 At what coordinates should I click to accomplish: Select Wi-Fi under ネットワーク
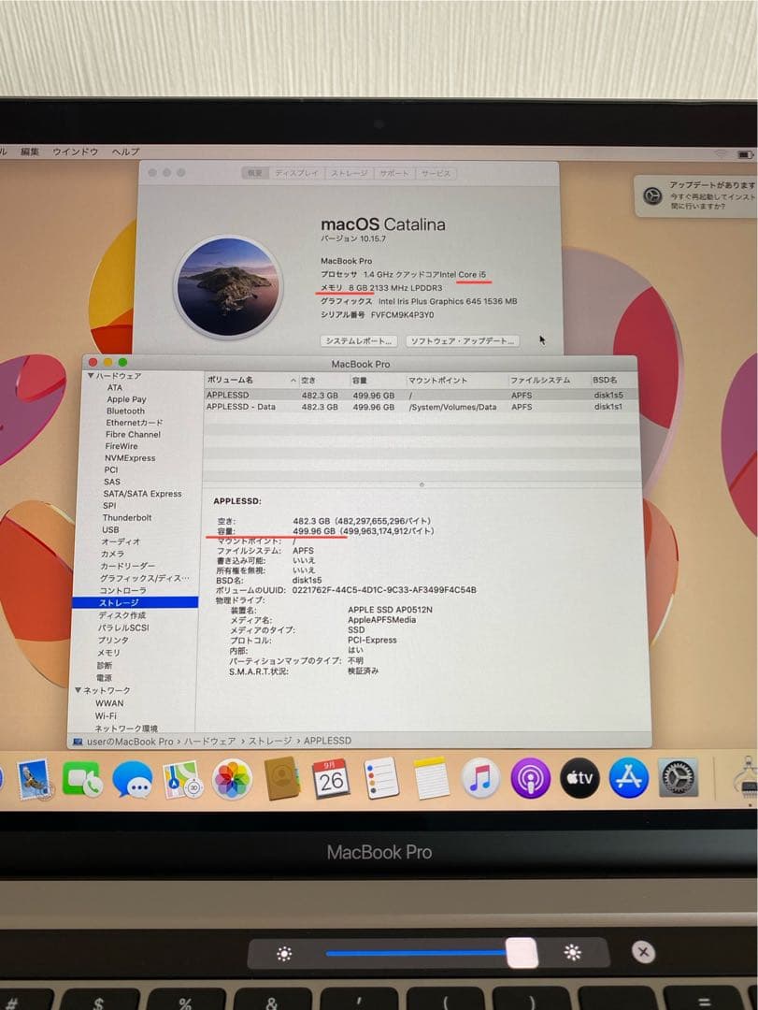tap(106, 715)
